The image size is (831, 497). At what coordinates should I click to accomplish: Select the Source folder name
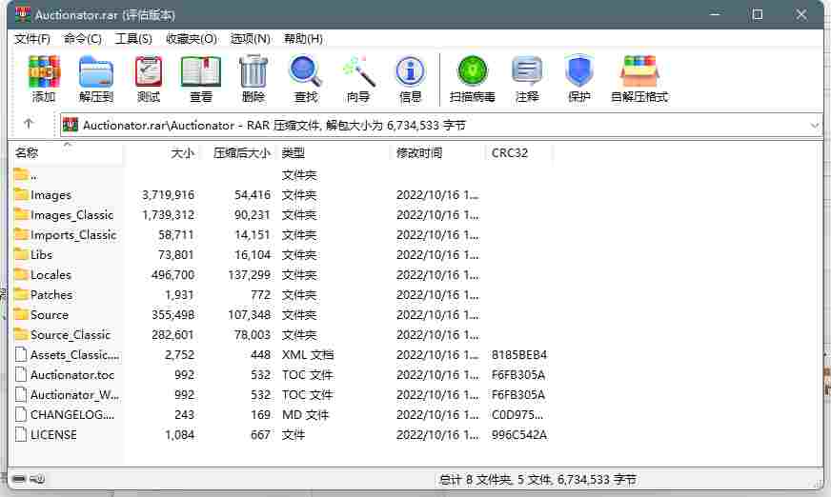coord(50,315)
